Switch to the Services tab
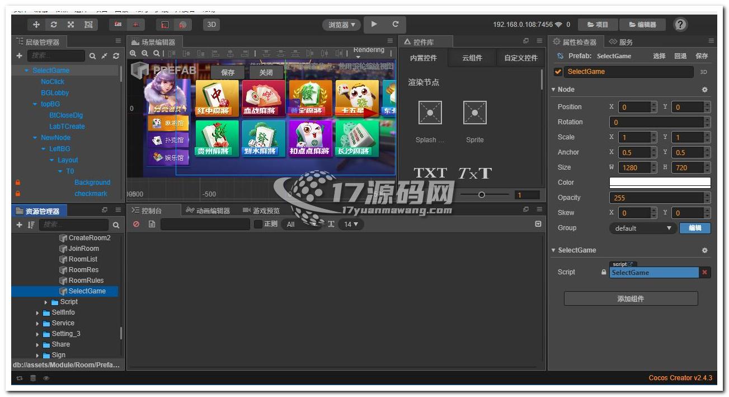The height and width of the screenshot is (397, 729). click(621, 42)
